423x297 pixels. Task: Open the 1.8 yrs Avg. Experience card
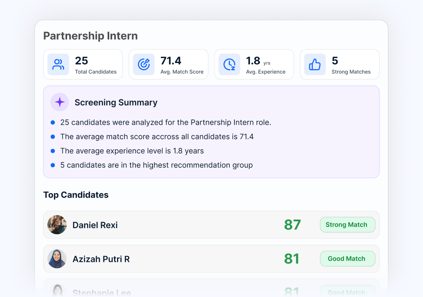(254, 65)
